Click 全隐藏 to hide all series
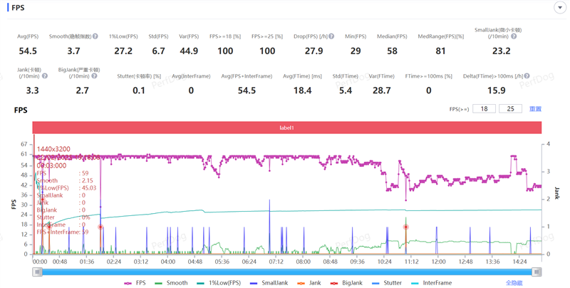This screenshot has width=570, height=288. tap(514, 283)
